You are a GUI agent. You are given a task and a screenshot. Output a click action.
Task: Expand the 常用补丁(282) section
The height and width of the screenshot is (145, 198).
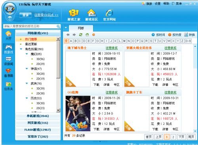click(x=38, y=137)
